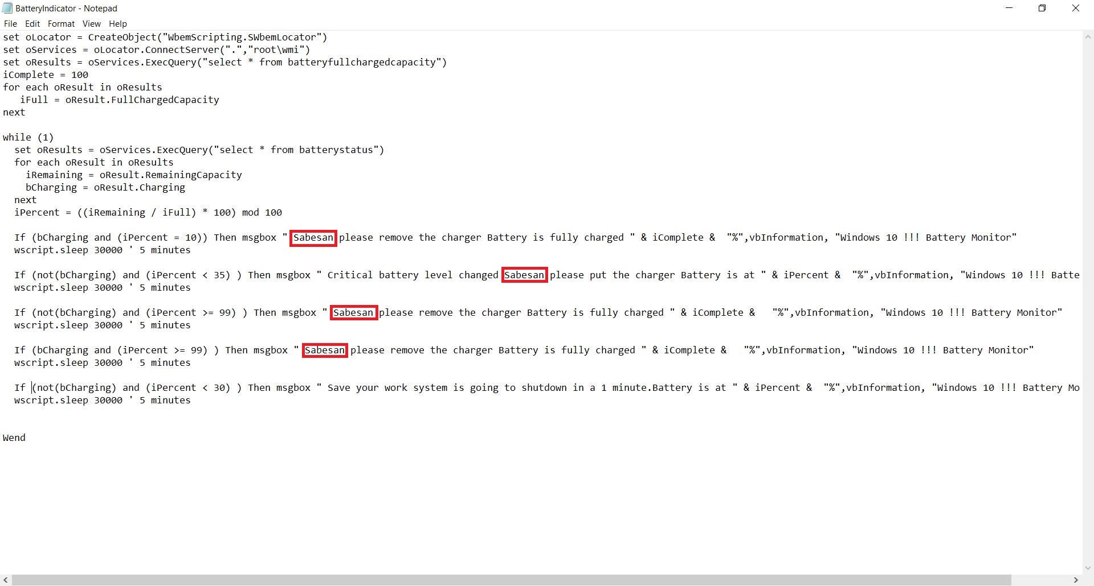Click 'Sabesan' in Critical battery level line
Image resolution: width=1094 pixels, height=586 pixels.
click(x=524, y=275)
